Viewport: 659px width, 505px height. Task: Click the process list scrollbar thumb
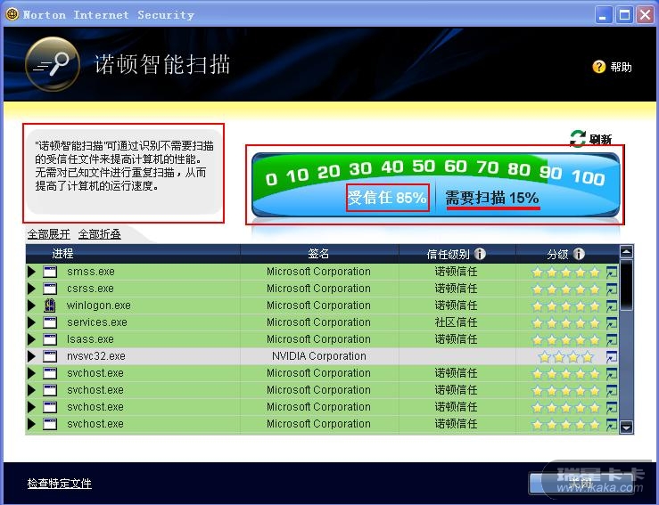coord(626,285)
